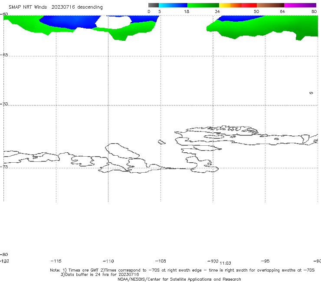Click the -75 latitude label
Image resolution: width=321 pixels, height=282 pixels.
(4, 167)
